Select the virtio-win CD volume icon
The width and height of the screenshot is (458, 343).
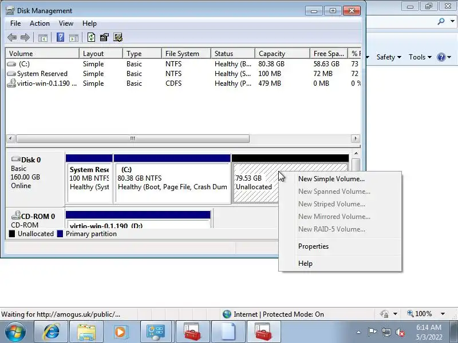pyautogui.click(x=11, y=83)
